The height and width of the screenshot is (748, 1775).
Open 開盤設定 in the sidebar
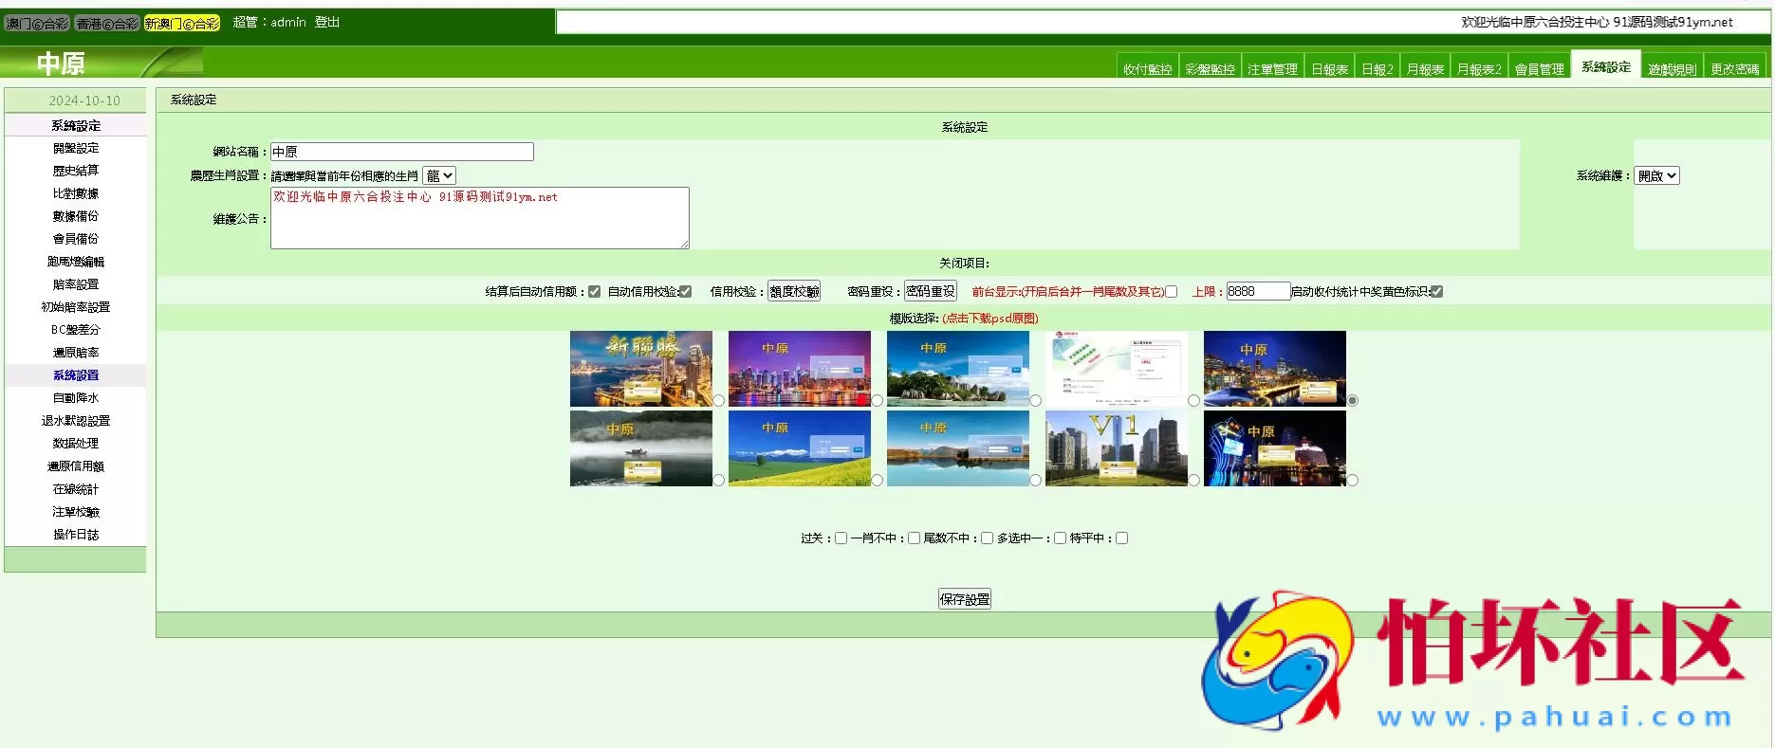tap(76, 148)
